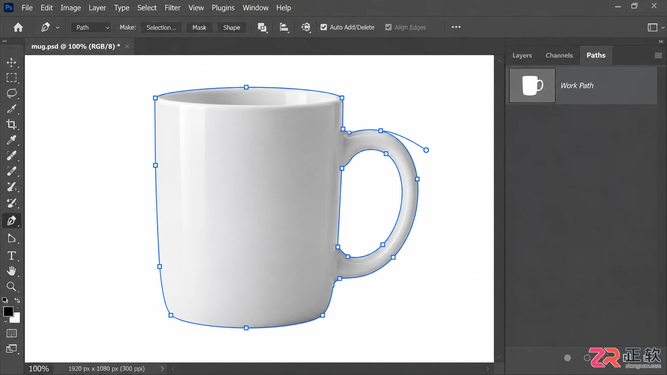This screenshot has height=375, width=667.
Task: Fill path with foreground color button
Action: (567, 358)
